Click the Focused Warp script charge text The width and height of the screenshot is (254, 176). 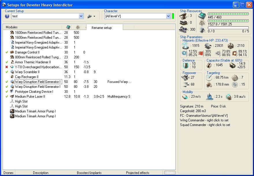[x=119, y=82]
